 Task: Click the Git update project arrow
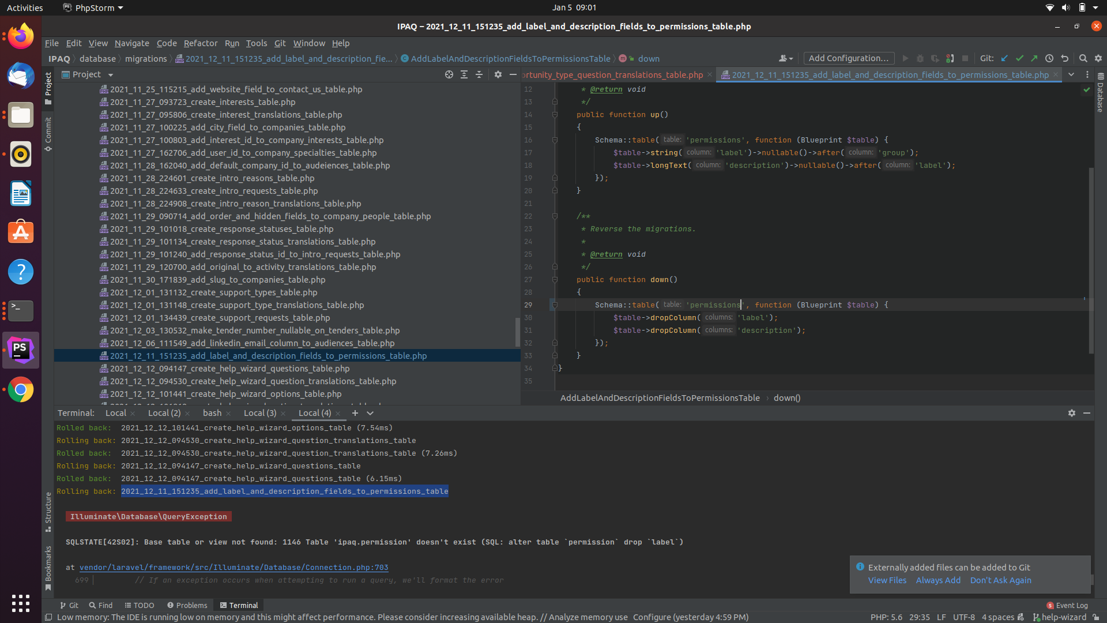pyautogui.click(x=1004, y=58)
